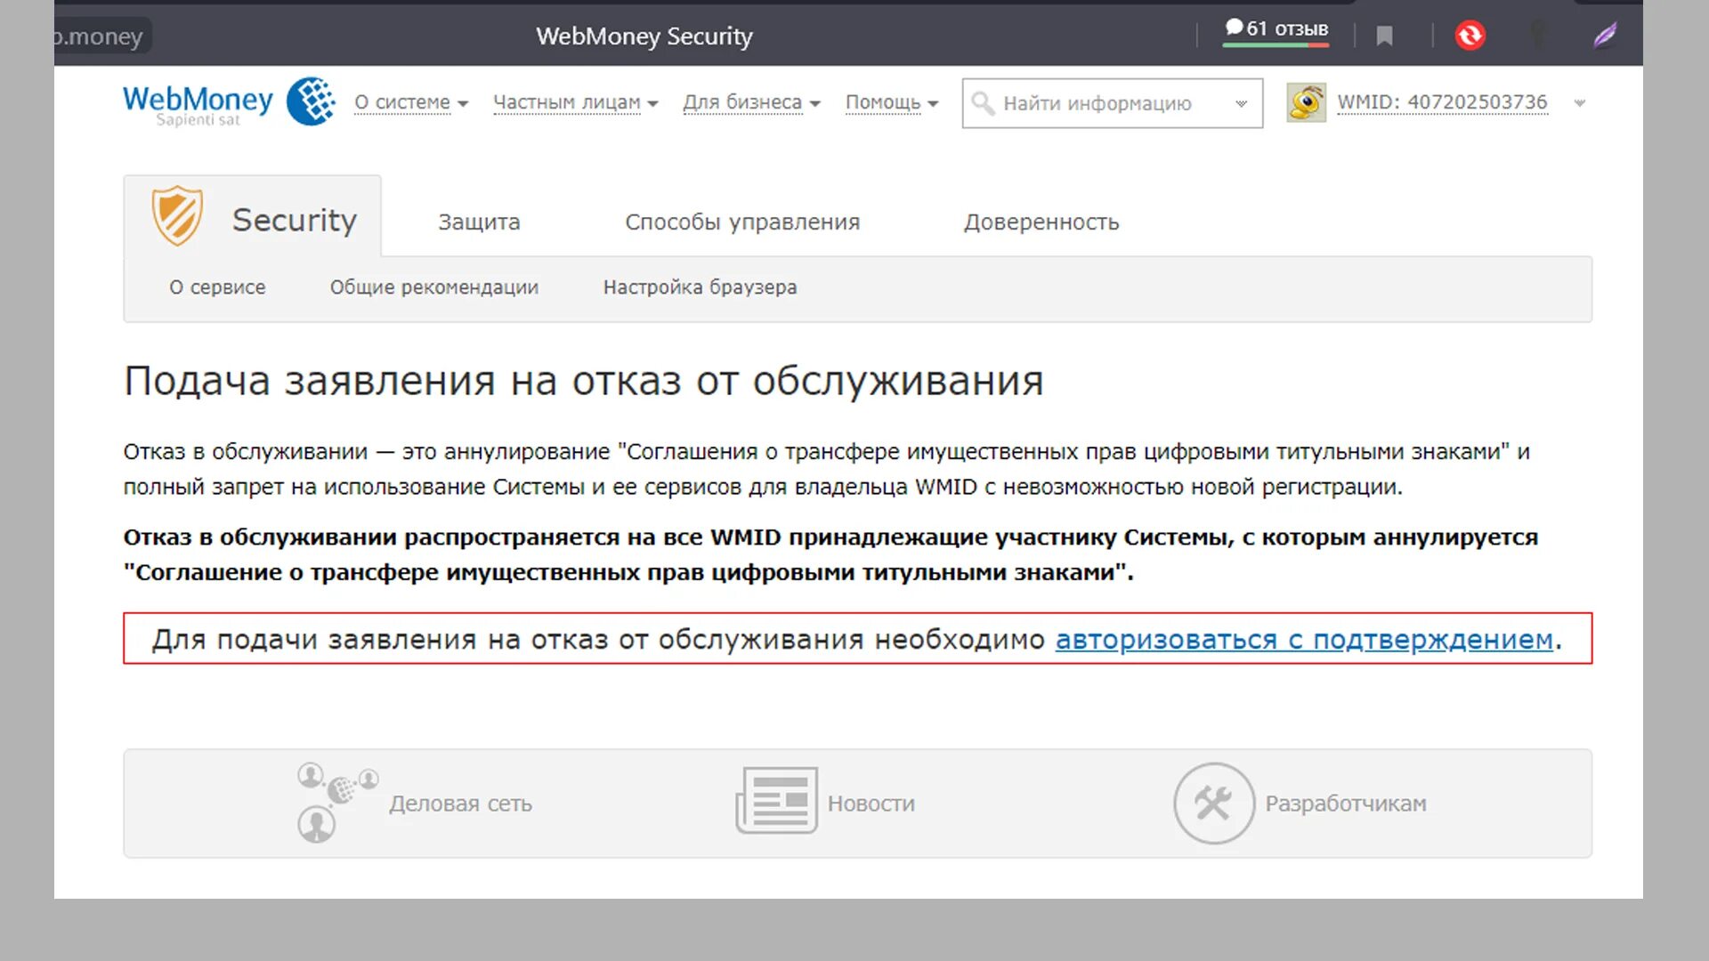Click the WebMoney Security page title
The height and width of the screenshot is (961, 1709).
coord(644,36)
